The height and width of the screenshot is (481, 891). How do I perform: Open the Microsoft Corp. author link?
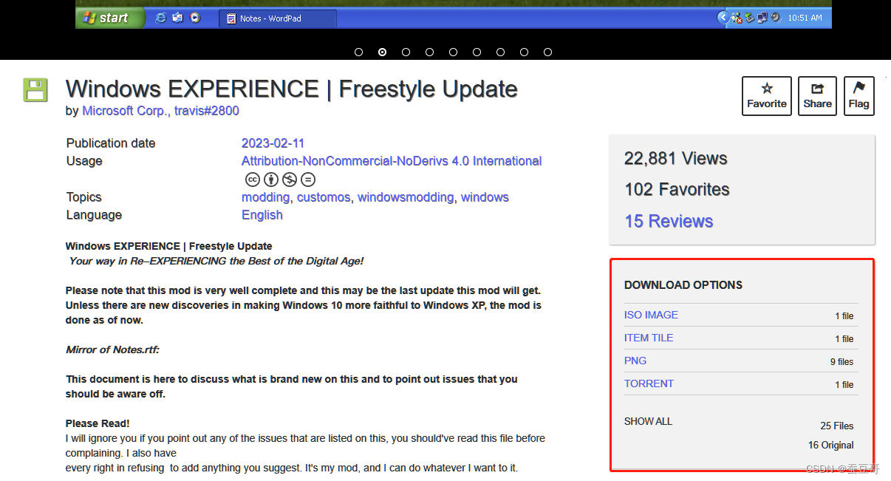[125, 111]
